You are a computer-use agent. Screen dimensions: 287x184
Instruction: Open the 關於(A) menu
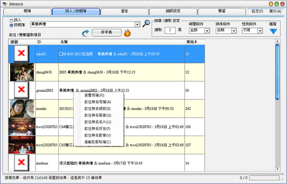click(x=276, y=11)
